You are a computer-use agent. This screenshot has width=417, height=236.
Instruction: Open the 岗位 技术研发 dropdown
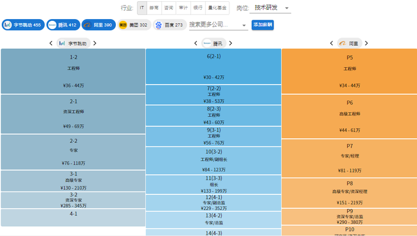pyautogui.click(x=270, y=8)
